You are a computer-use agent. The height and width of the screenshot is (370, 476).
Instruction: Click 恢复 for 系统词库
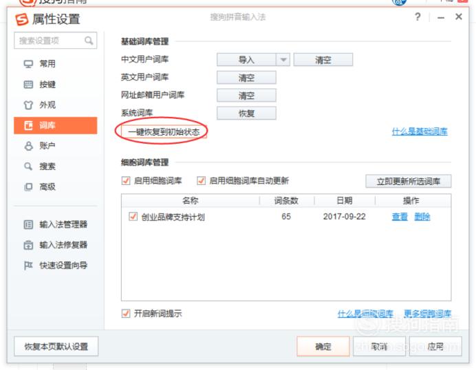pos(246,113)
